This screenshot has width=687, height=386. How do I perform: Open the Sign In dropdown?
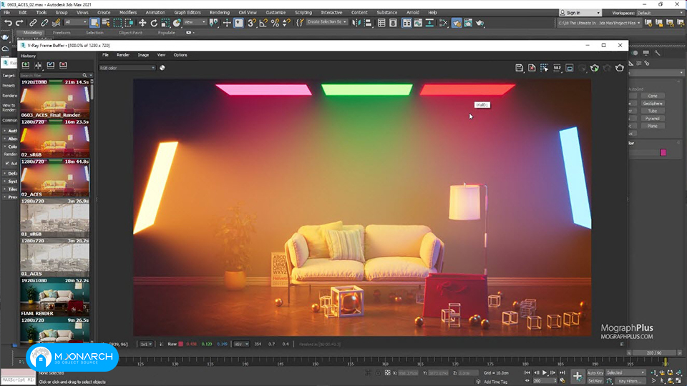580,13
